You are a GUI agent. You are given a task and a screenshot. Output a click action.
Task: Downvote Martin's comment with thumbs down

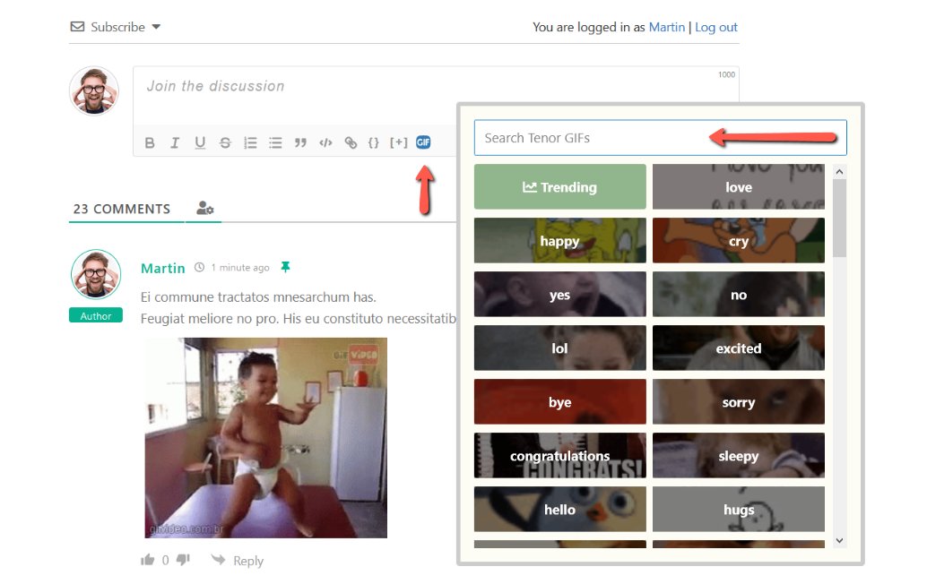coord(183,559)
